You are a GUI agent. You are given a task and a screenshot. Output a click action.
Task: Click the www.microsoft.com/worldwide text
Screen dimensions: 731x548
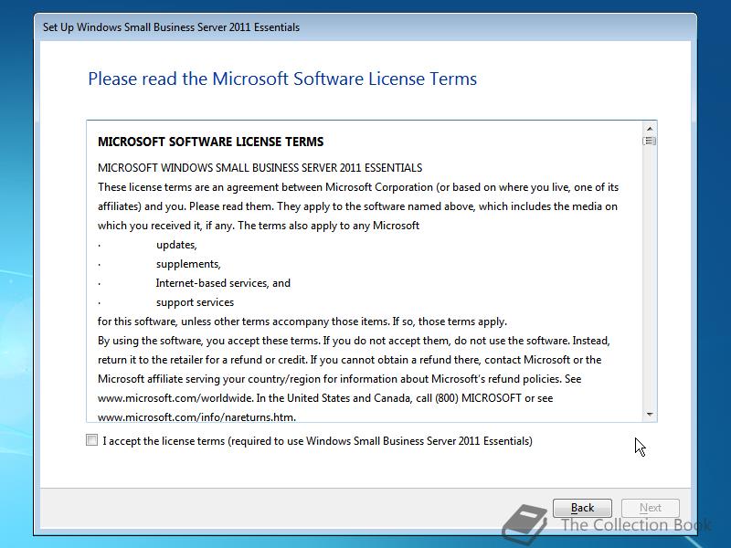click(x=175, y=398)
